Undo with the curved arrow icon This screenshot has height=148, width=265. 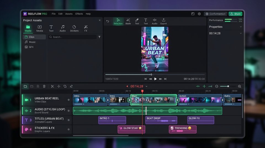(108, 21)
